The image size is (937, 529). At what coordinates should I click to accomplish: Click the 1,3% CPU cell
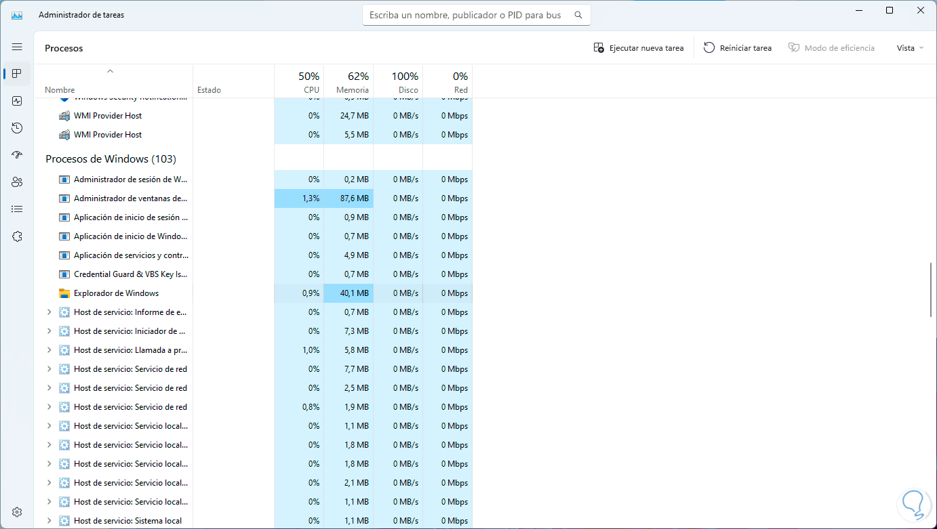(x=299, y=198)
